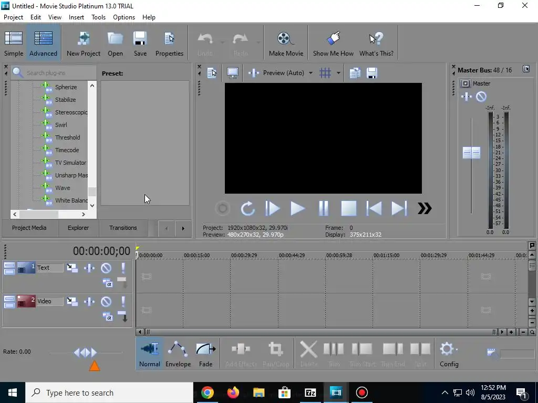
Task: Save preview snapshot to file
Action: coord(372,72)
